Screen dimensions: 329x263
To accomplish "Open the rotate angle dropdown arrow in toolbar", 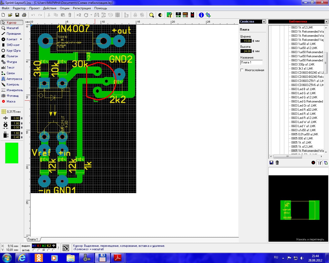I will click(91, 15).
